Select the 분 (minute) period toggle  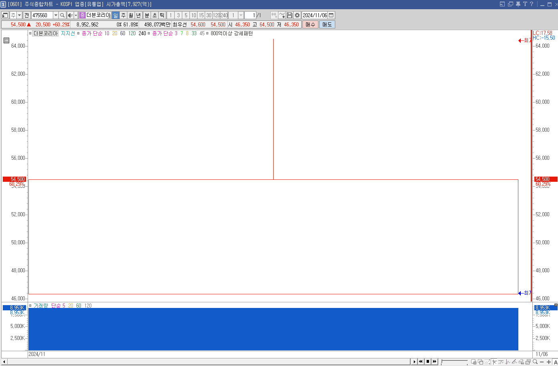pyautogui.click(x=147, y=15)
